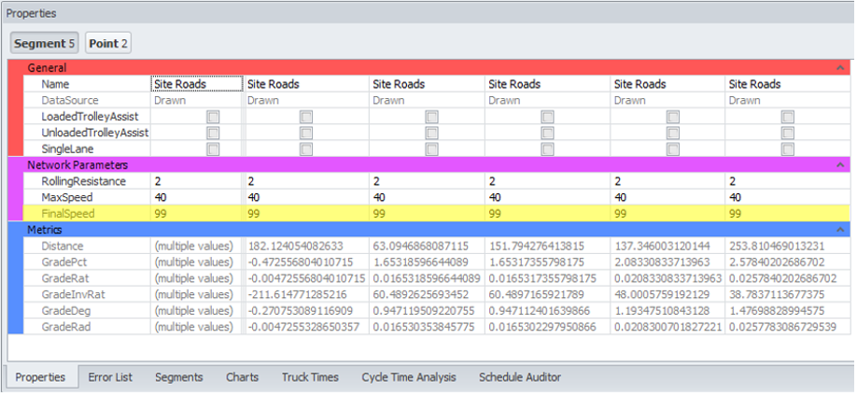Open the Cycle Time Analysis tab
The width and height of the screenshot is (857, 396).
point(408,377)
